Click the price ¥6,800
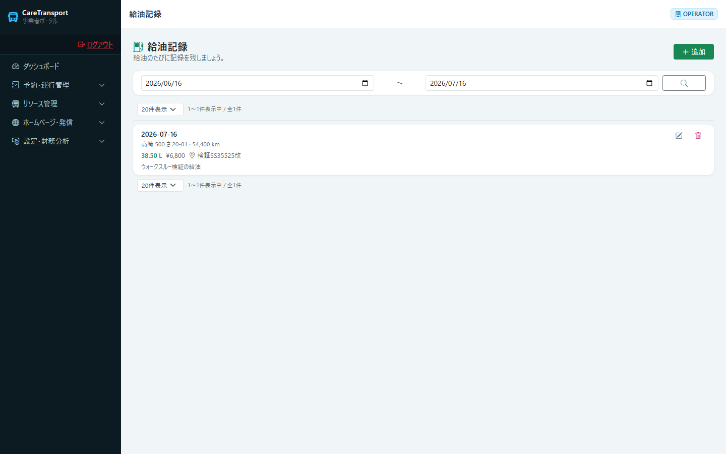726x454 pixels. (175, 155)
